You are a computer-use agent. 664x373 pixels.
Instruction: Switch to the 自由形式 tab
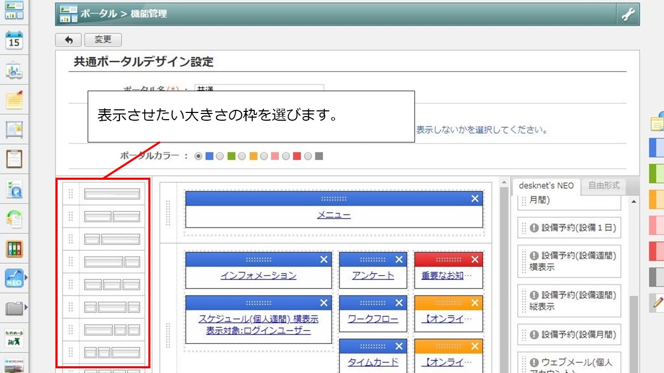click(x=604, y=186)
